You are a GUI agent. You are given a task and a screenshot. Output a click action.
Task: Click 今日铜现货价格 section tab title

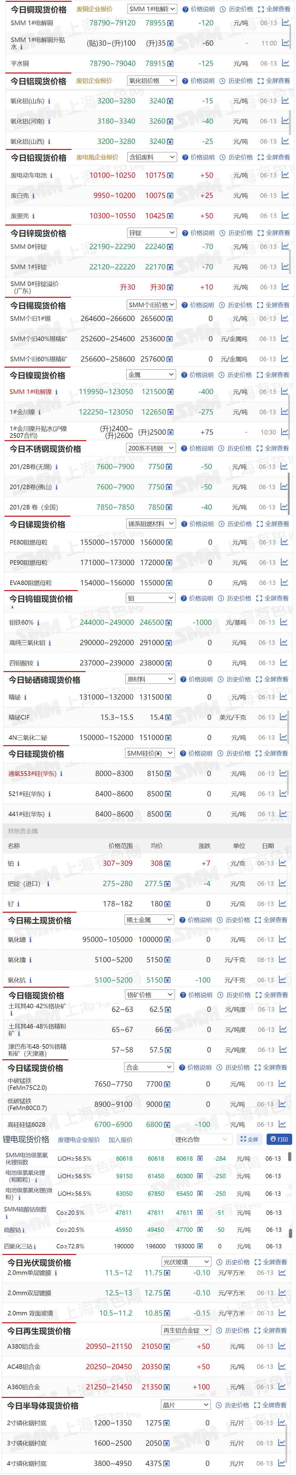click(39, 10)
